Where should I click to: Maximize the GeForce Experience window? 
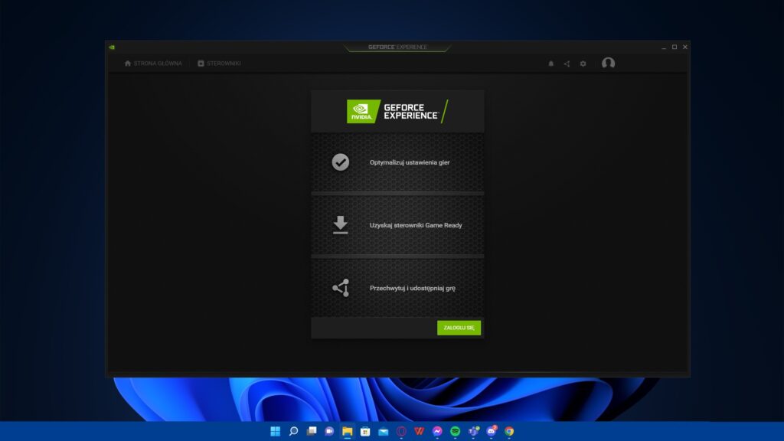(x=675, y=47)
